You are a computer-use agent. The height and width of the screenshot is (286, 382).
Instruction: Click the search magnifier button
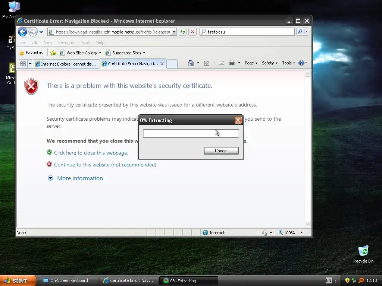pos(300,32)
